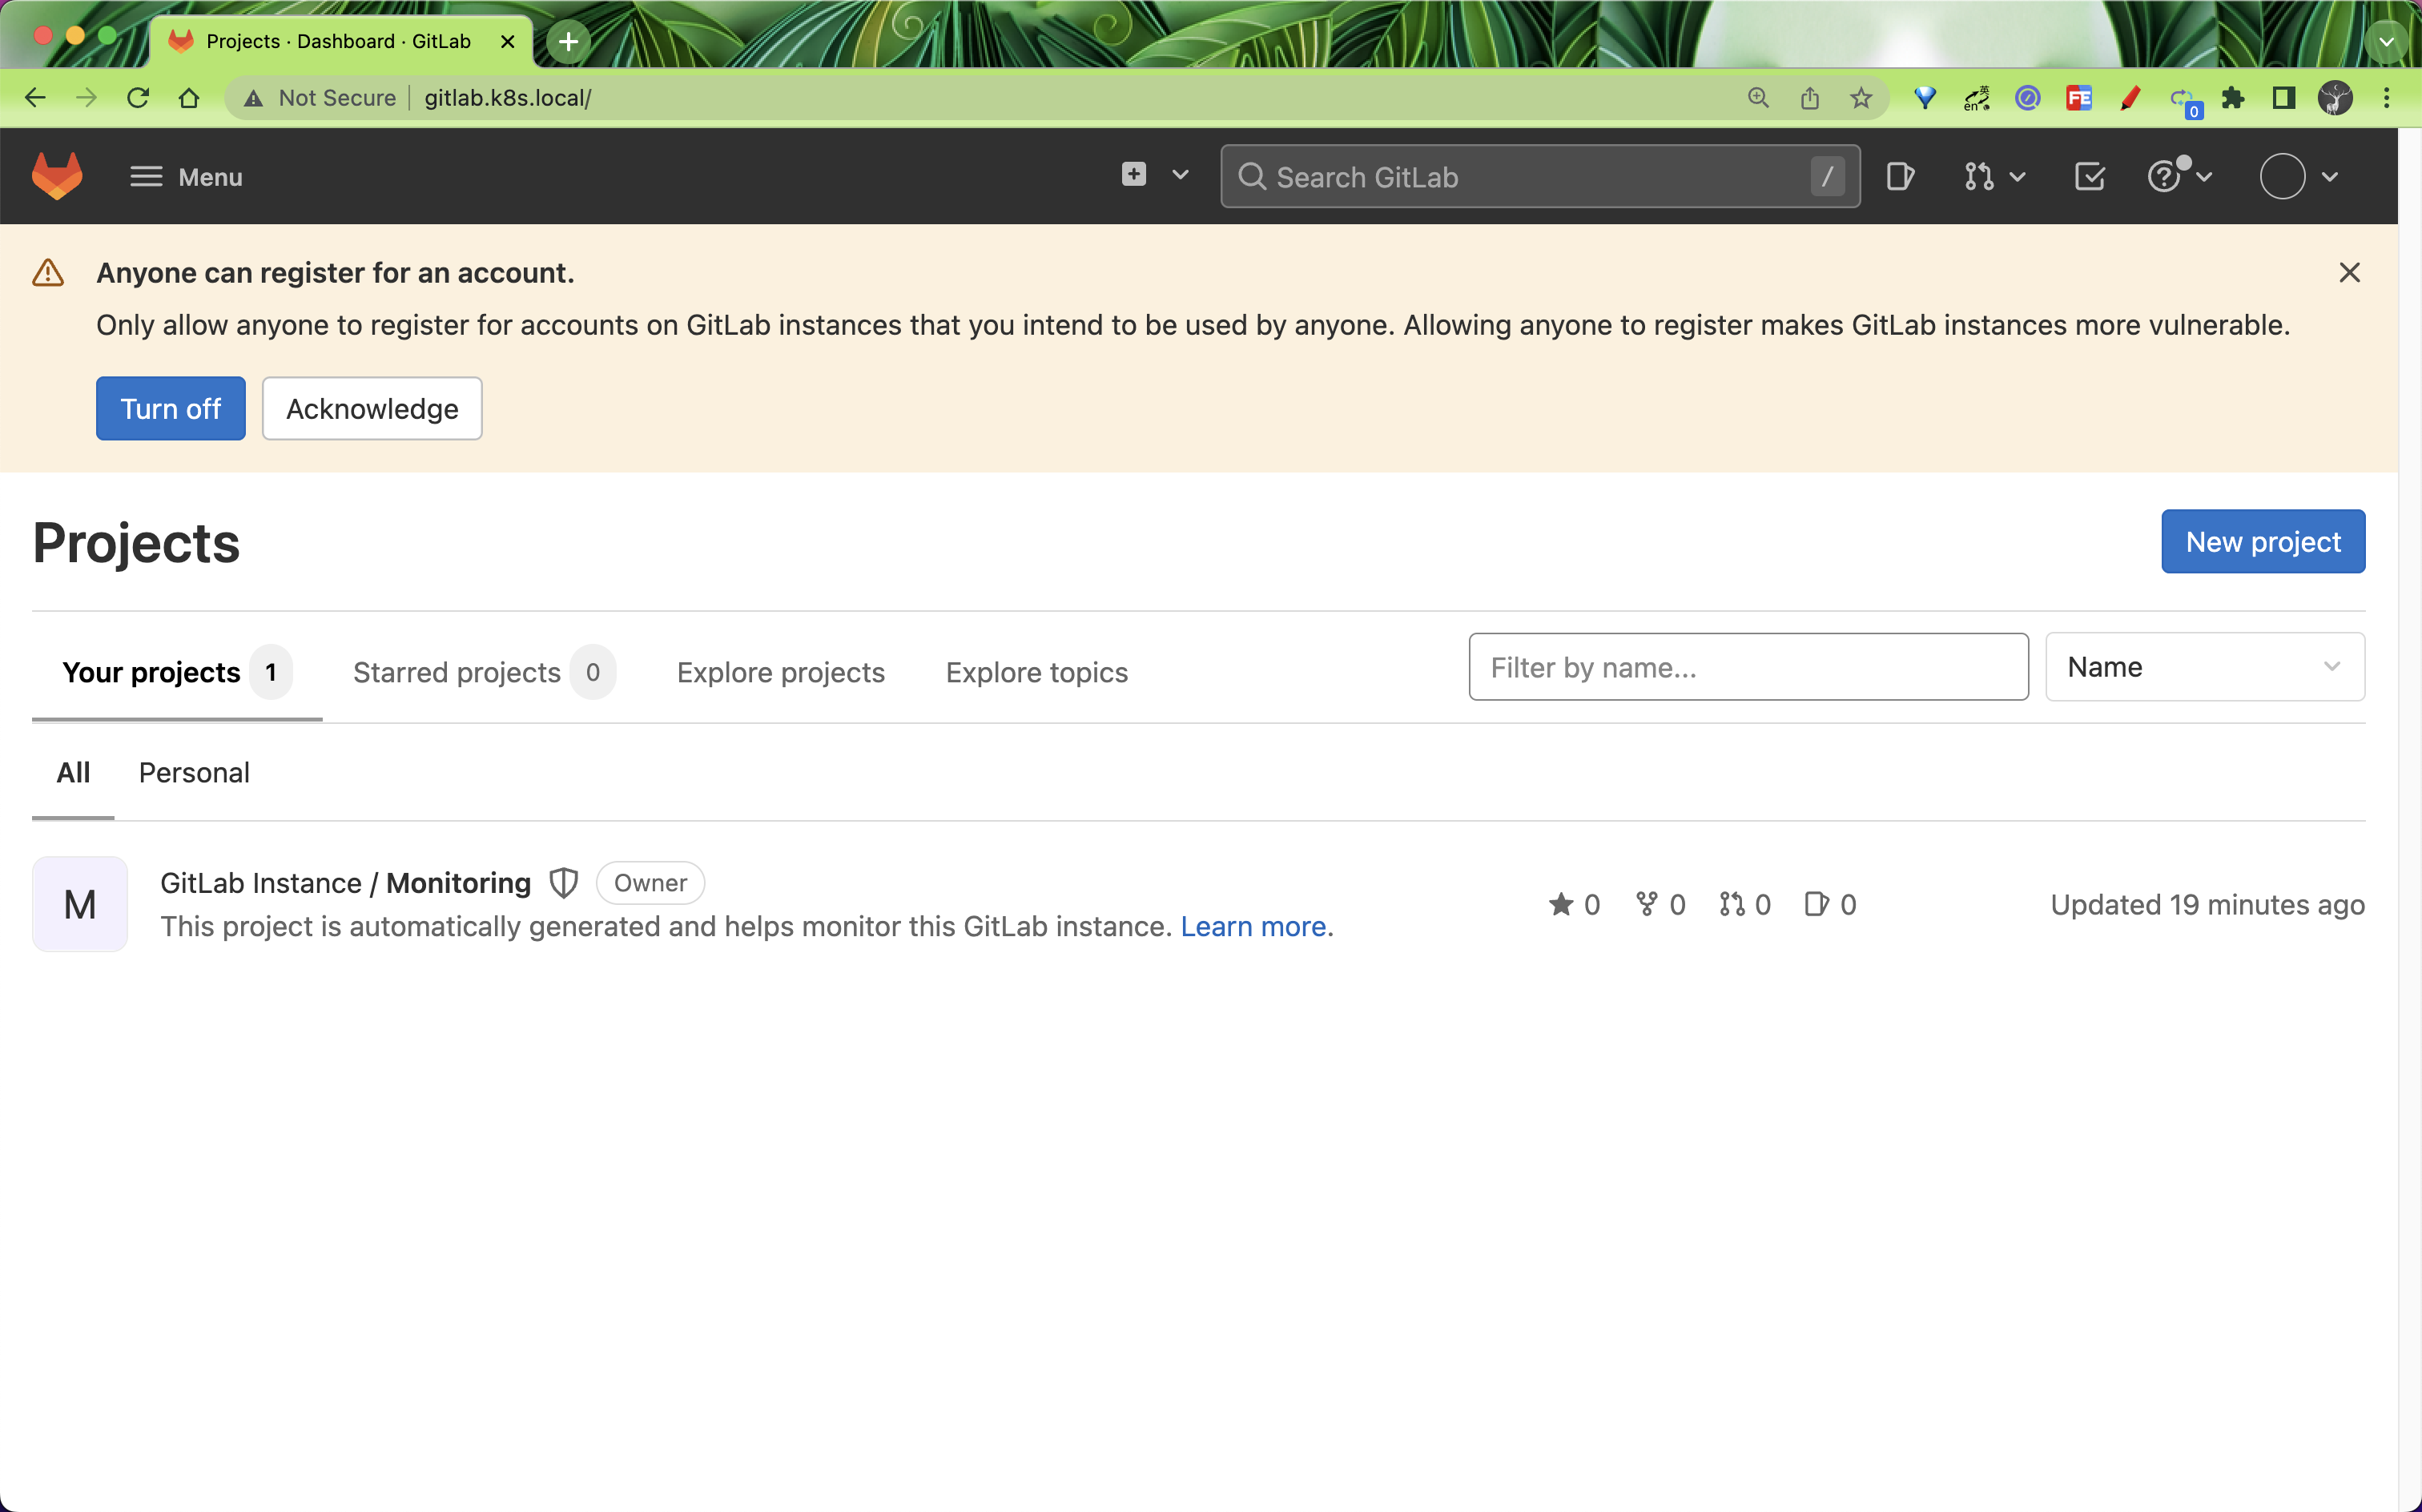Open a new browser tab
2422x1512 pixels.
(568, 42)
